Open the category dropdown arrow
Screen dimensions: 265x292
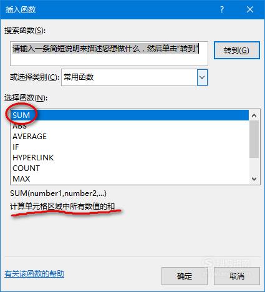point(202,77)
